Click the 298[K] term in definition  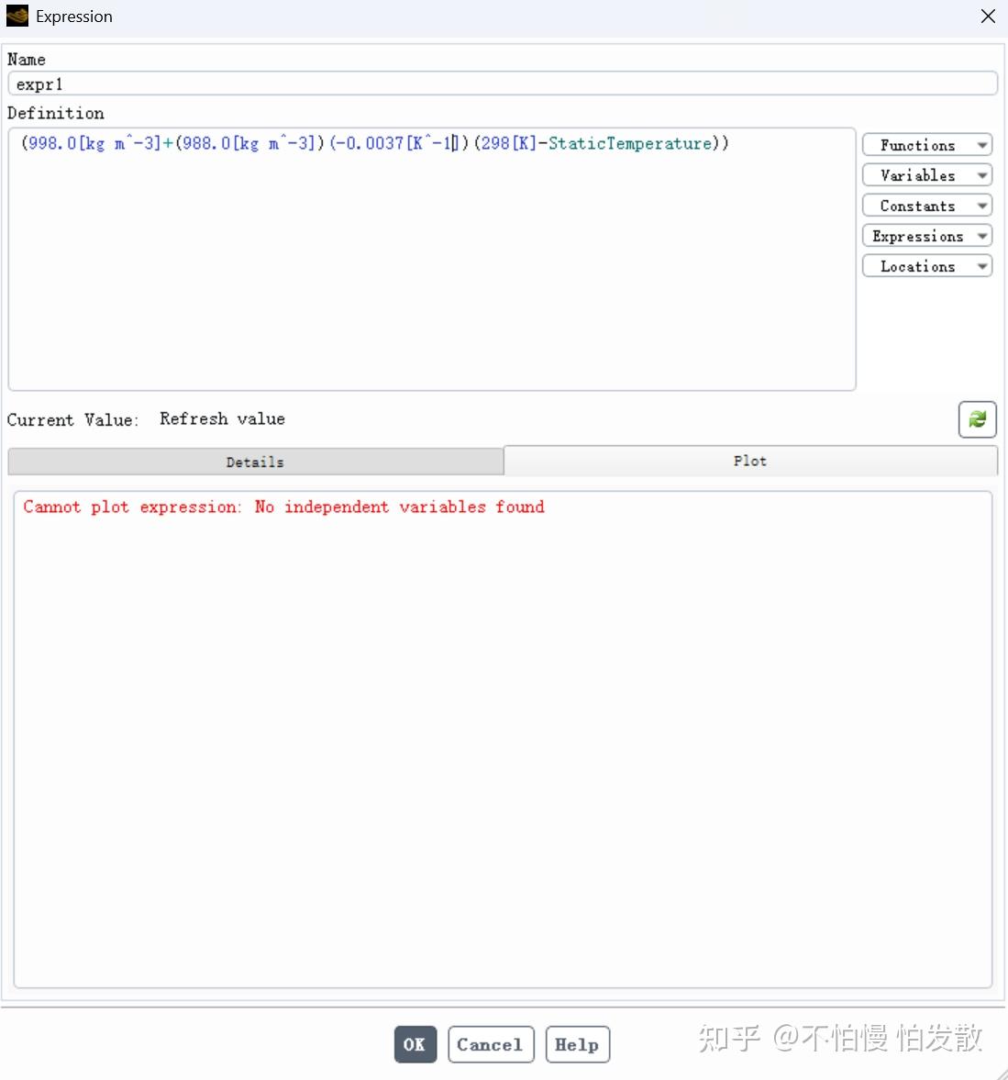tap(508, 143)
